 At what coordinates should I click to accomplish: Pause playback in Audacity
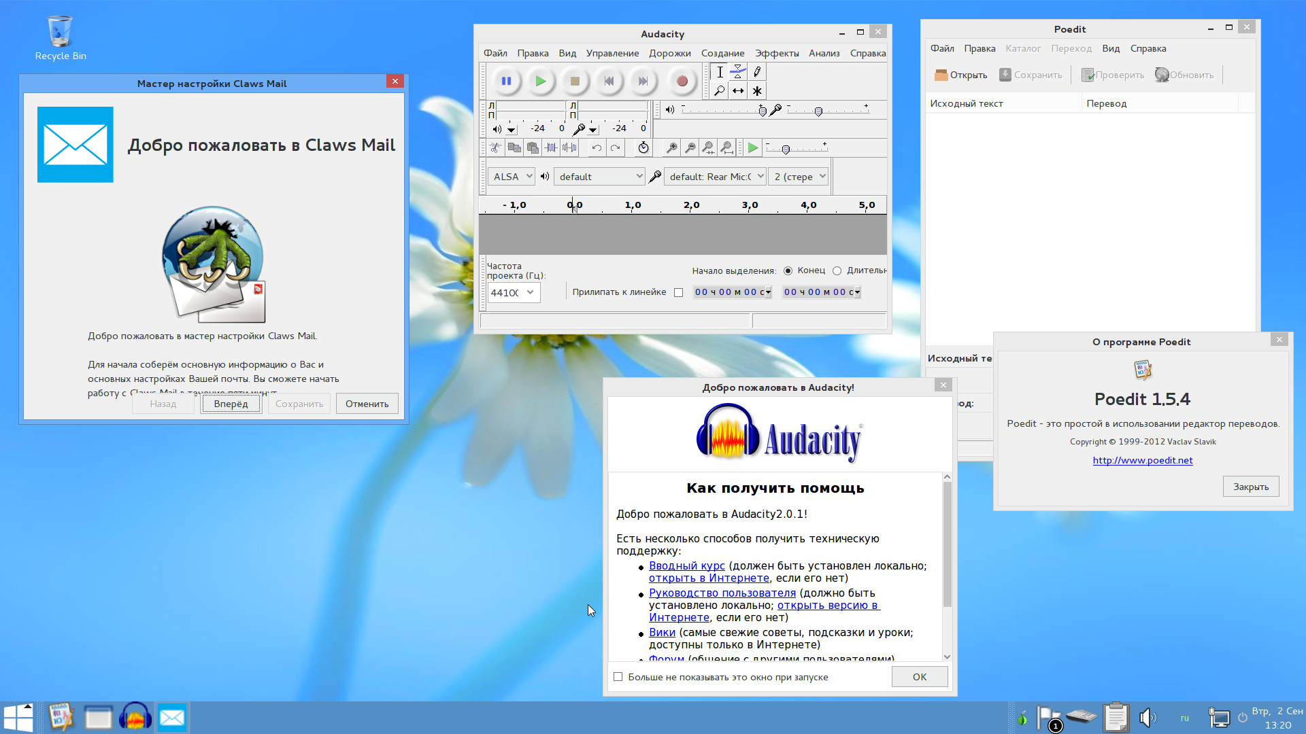[x=506, y=81]
